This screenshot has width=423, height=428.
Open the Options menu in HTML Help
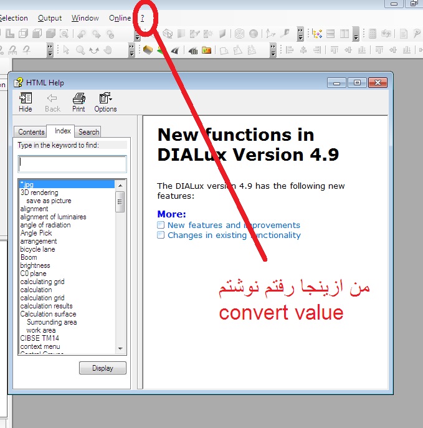pyautogui.click(x=105, y=102)
